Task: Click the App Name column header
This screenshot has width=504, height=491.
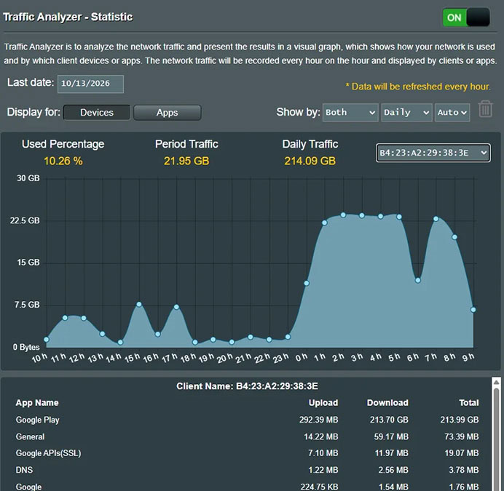Action: point(37,403)
